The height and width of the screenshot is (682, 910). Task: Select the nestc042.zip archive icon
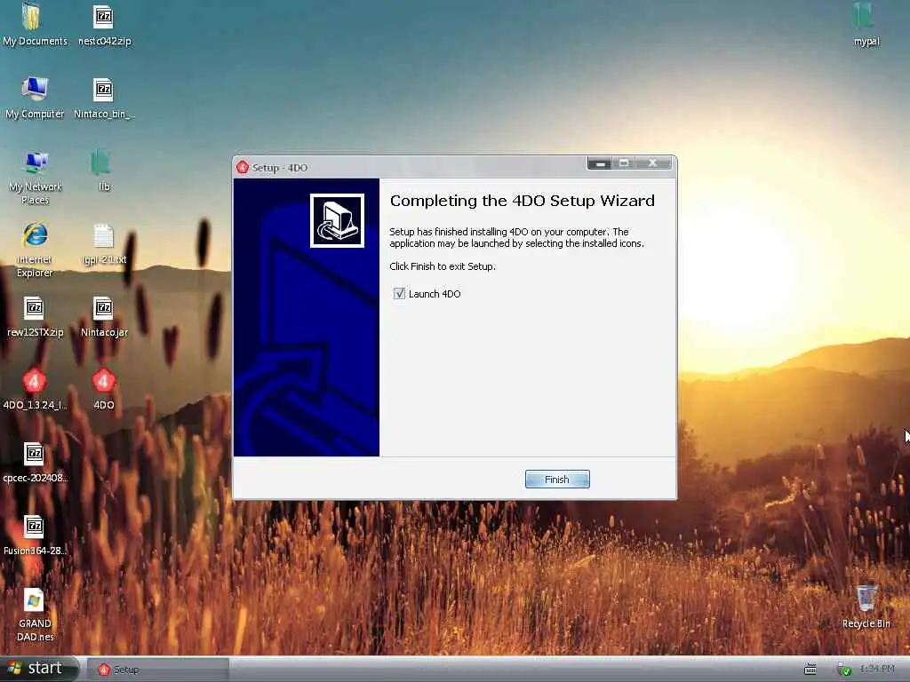(x=104, y=25)
